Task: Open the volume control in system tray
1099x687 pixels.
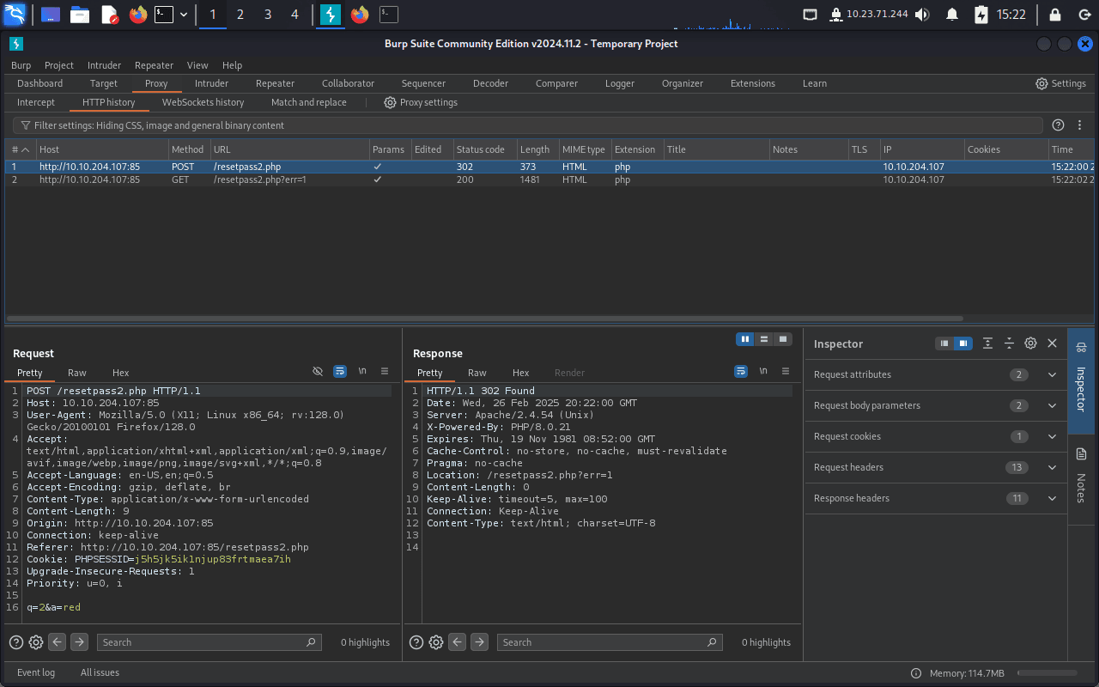Action: [x=923, y=15]
